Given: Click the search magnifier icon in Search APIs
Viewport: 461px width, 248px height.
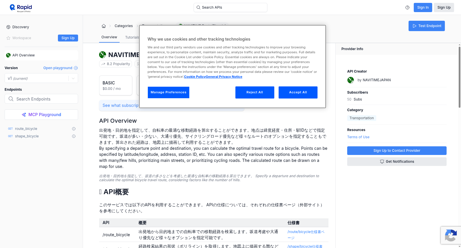Looking at the screenshot, I should [x=198, y=7].
